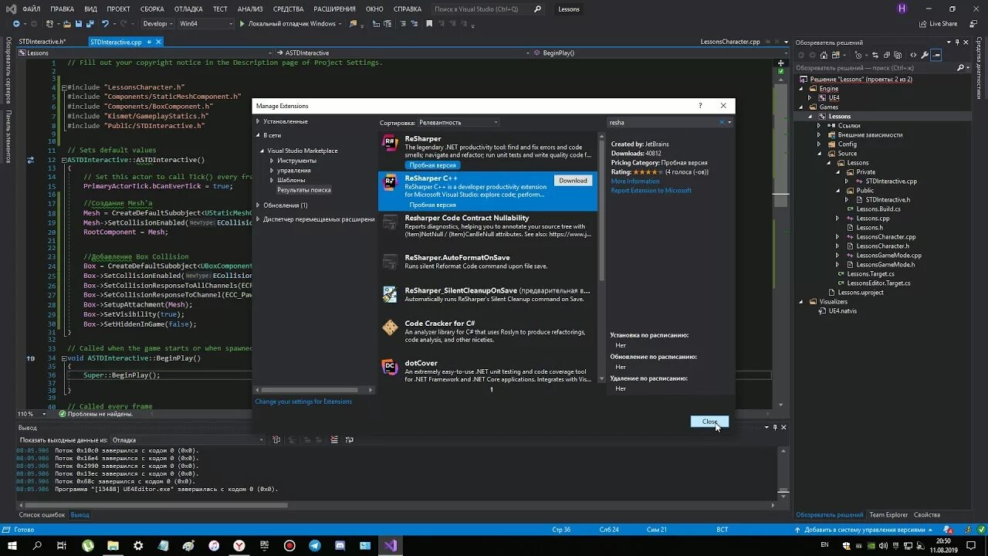Click the Save file toolbar icon

[79, 24]
